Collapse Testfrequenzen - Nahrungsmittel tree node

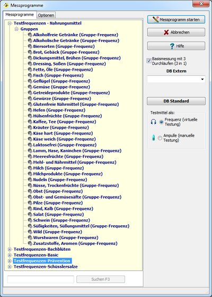[10, 23]
